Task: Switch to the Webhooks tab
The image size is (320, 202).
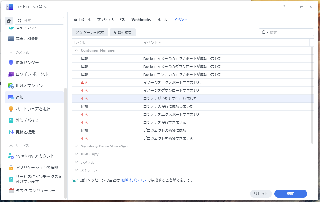Action: pyautogui.click(x=141, y=20)
